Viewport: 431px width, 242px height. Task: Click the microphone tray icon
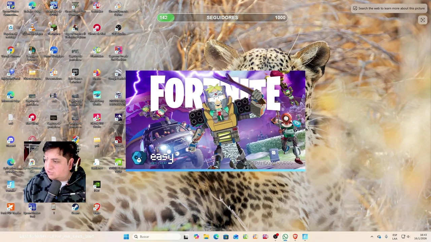pyautogui.click(x=386, y=237)
